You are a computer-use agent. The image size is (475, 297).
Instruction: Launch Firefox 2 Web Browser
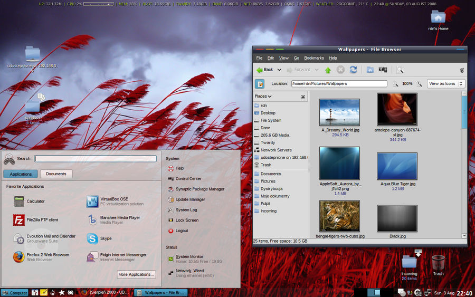click(41, 257)
